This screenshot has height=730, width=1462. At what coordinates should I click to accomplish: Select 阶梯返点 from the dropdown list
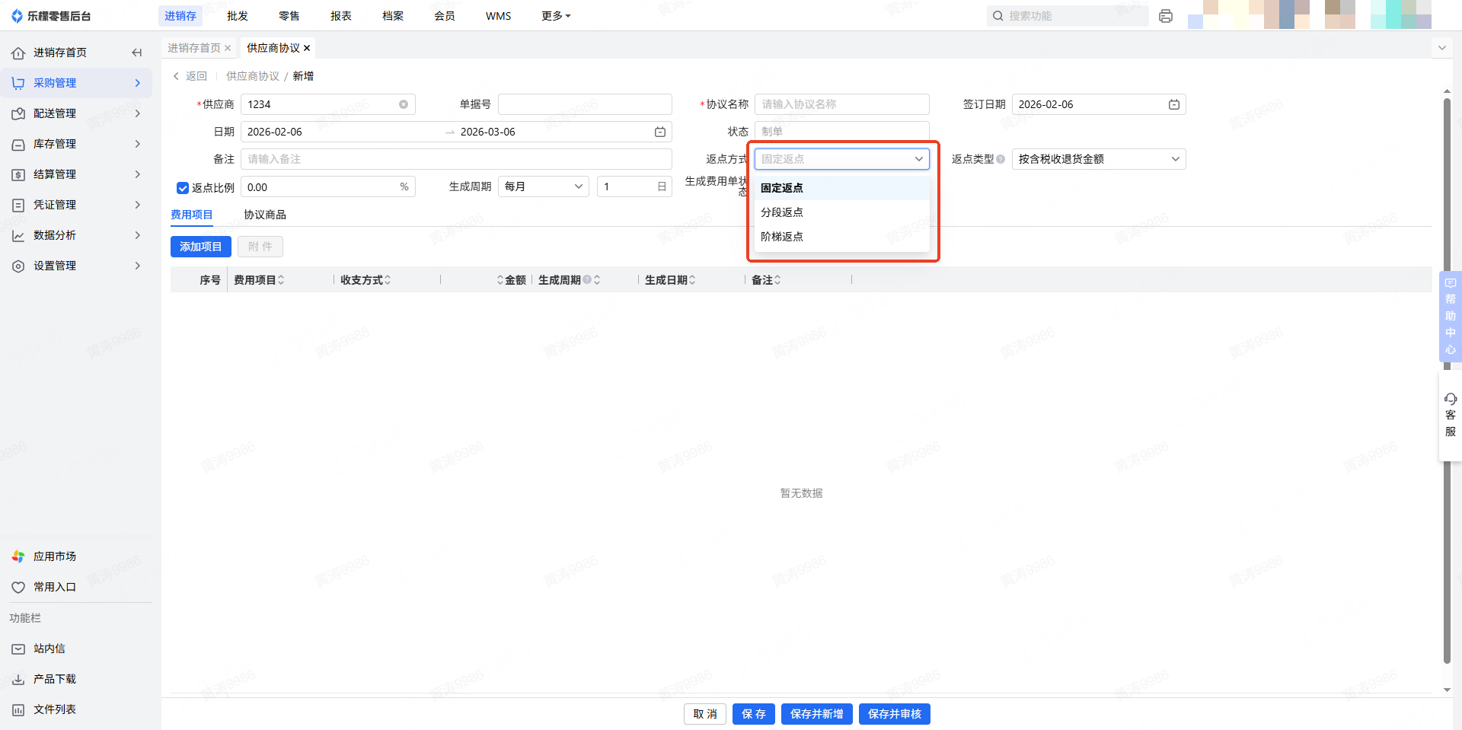pyautogui.click(x=841, y=237)
